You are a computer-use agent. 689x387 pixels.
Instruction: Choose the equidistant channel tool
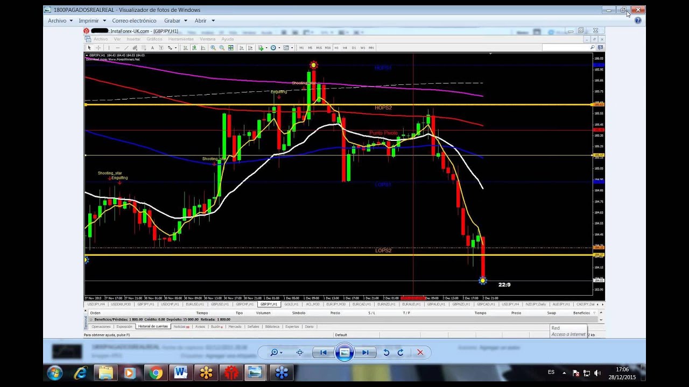(135, 48)
